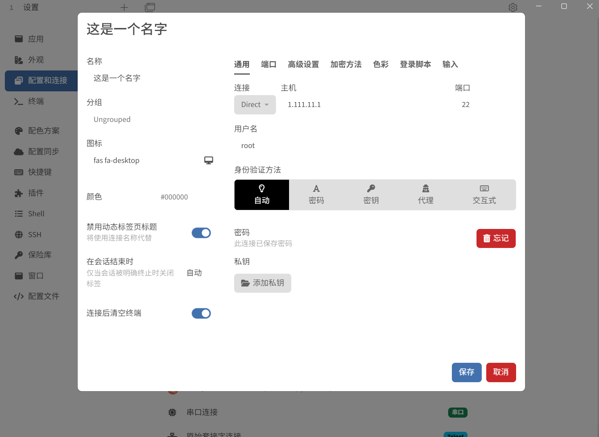Viewport: 599px width, 437px height.
Task: Edit the 端口 field showing 22
Action: (485, 105)
